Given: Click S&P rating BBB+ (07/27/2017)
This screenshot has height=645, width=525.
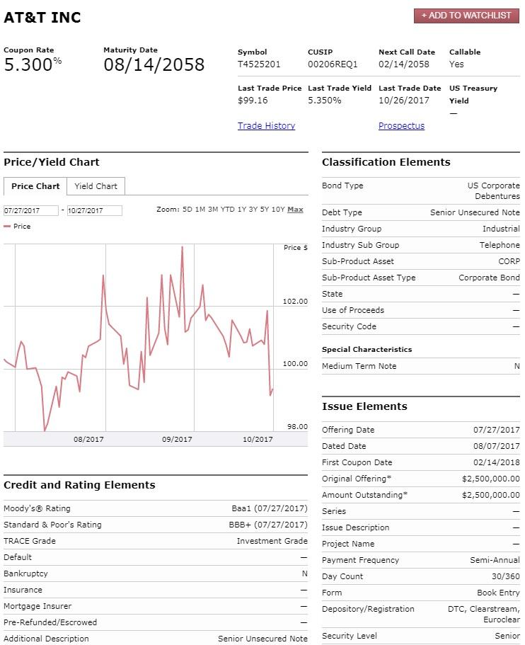Looking at the screenshot, I should coord(268,525).
